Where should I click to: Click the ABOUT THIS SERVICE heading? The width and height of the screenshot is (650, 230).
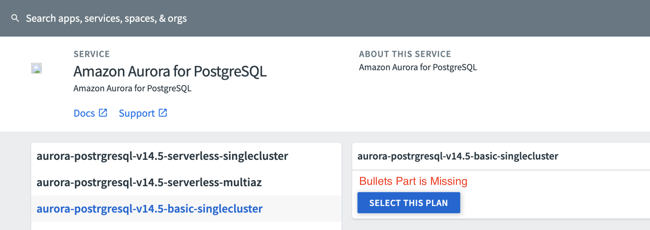click(x=405, y=54)
